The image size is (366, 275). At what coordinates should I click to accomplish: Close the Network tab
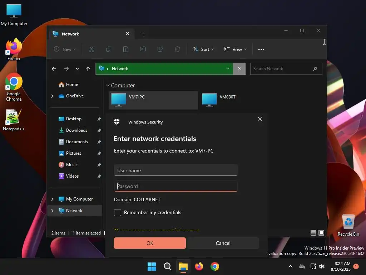[128, 34]
